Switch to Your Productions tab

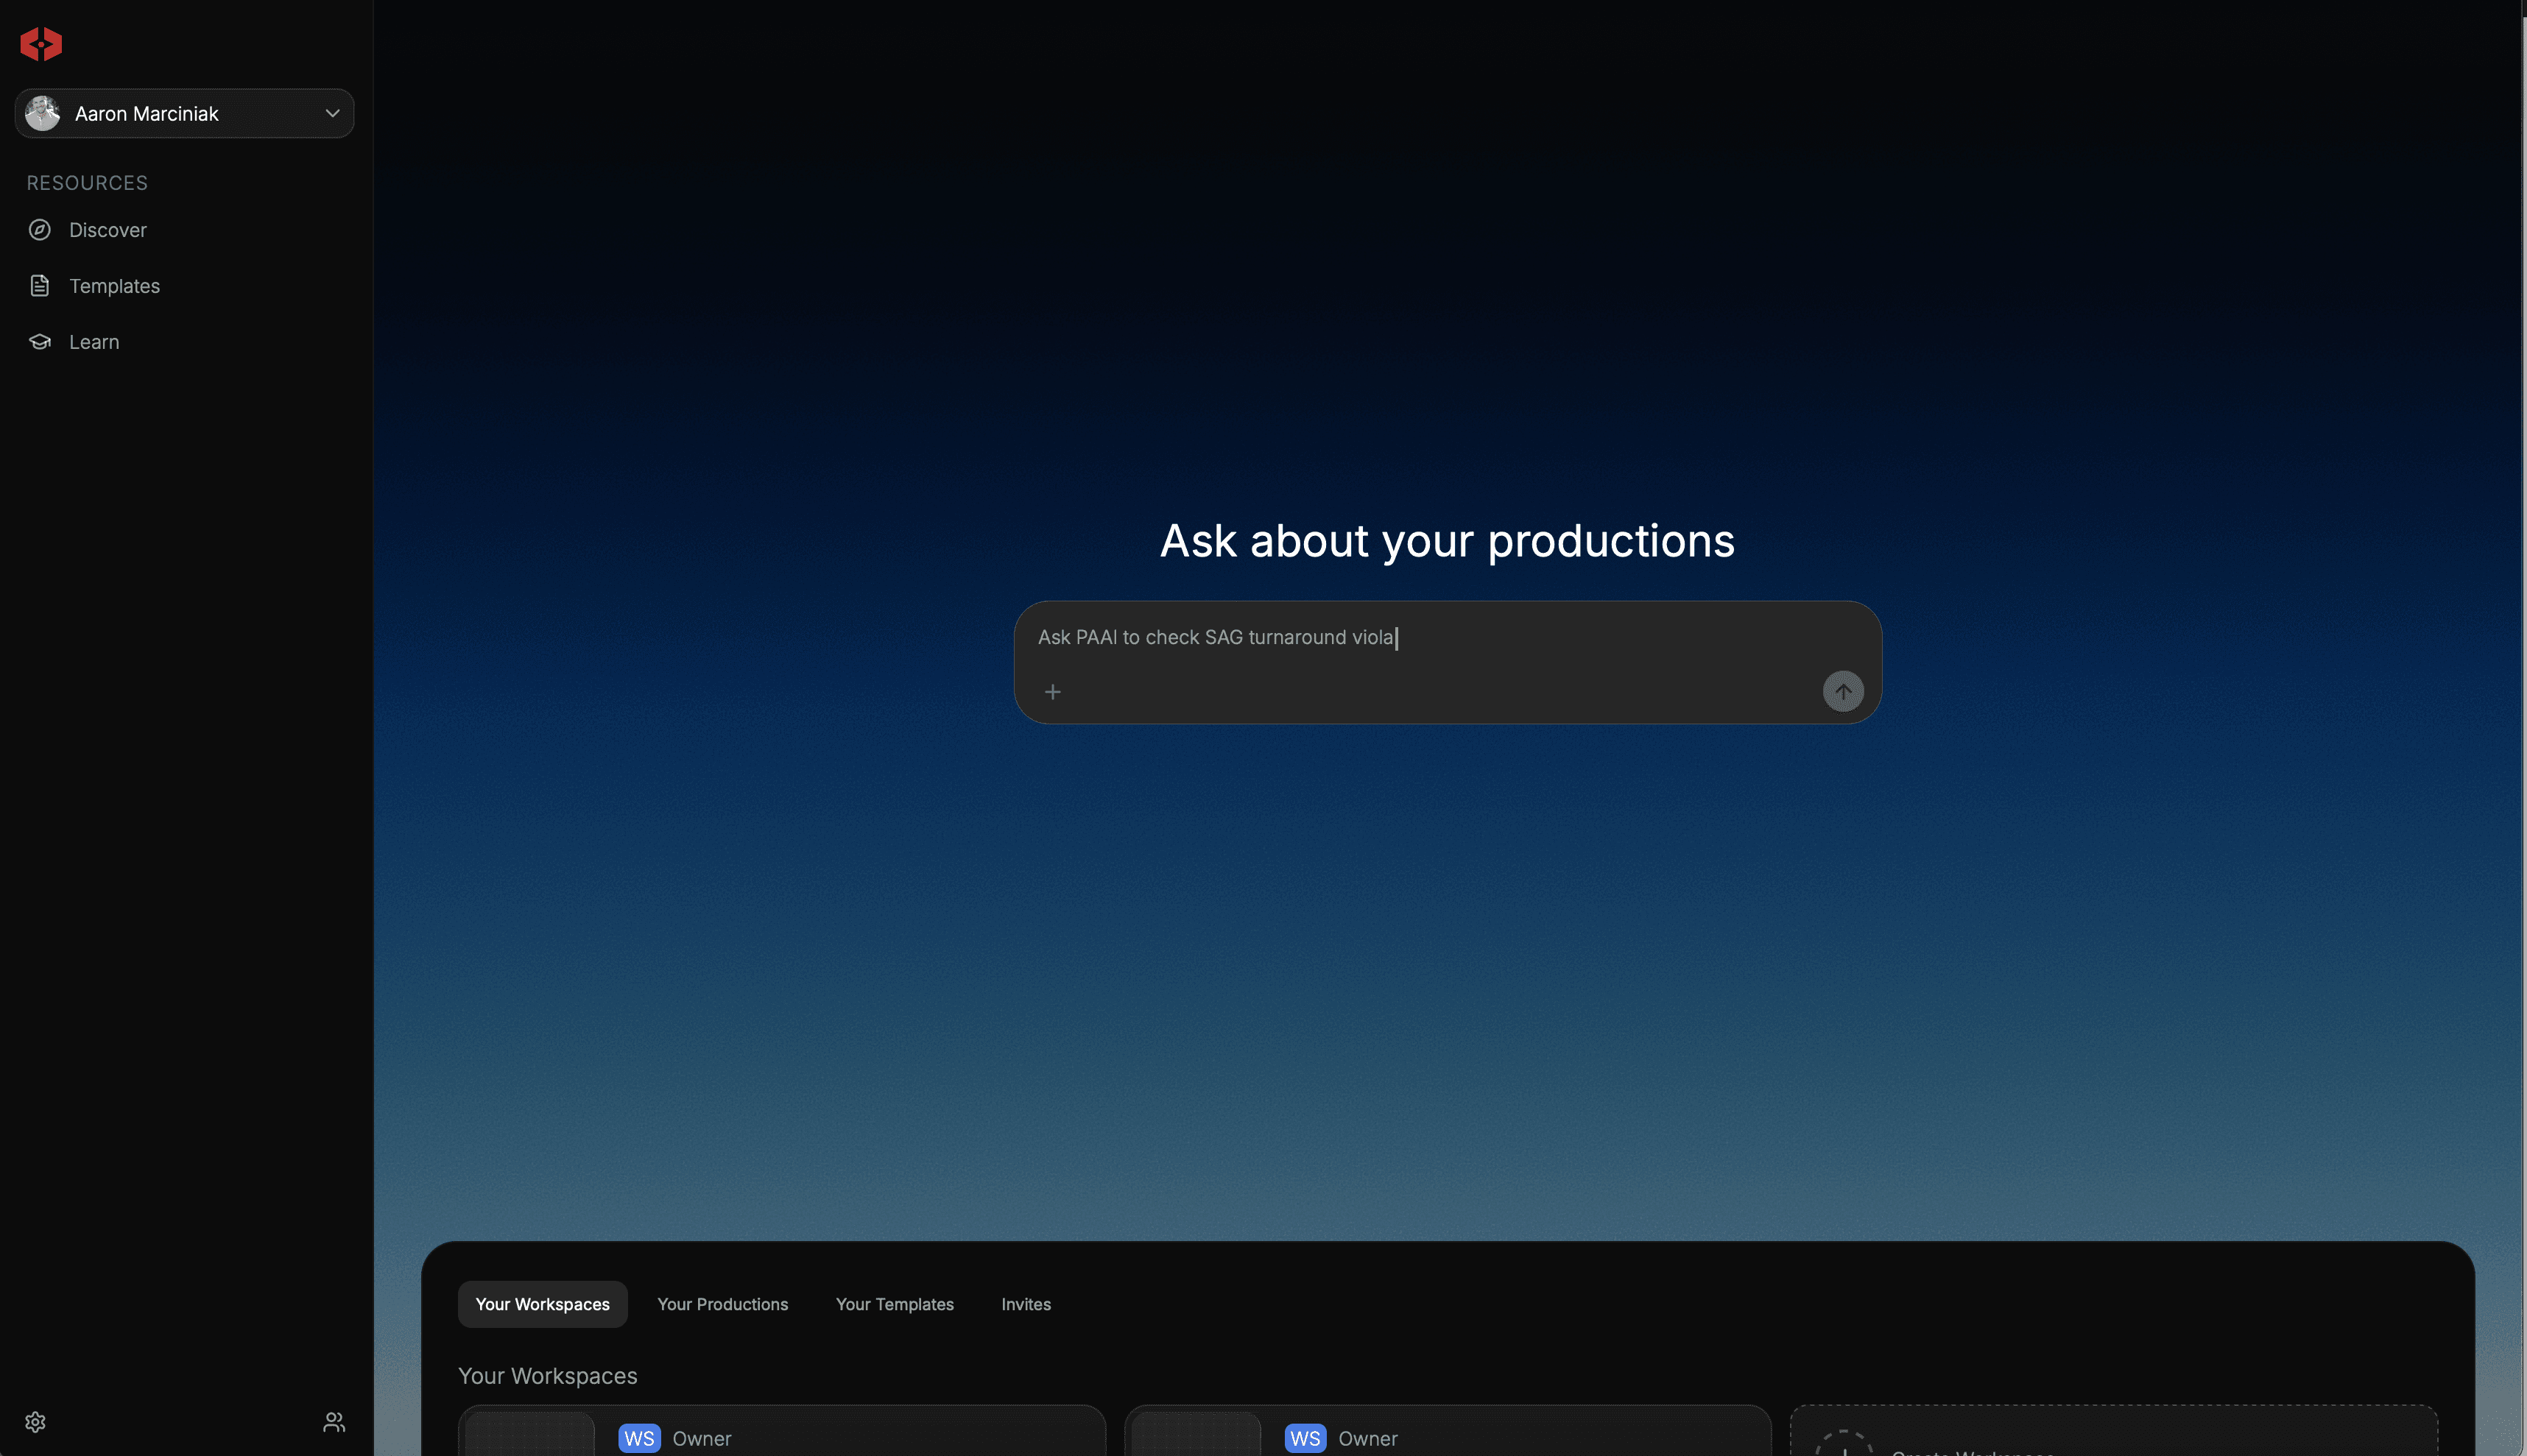pos(722,1304)
